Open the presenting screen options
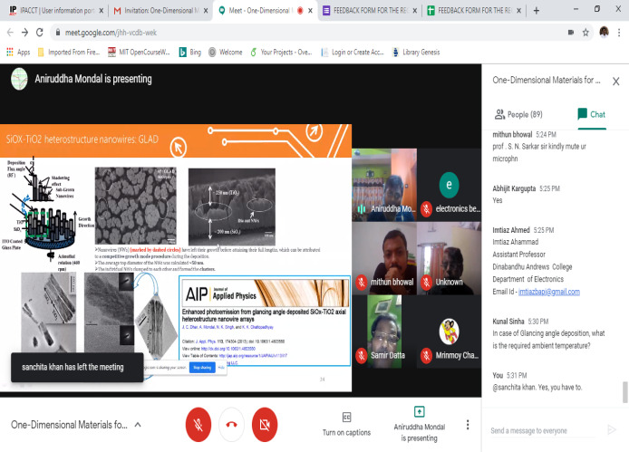Screen dimensions: 629x452 419,423
